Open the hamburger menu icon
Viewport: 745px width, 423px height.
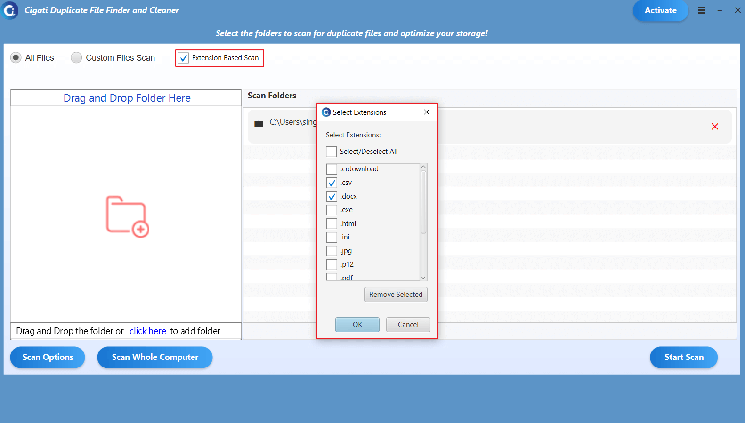point(701,10)
